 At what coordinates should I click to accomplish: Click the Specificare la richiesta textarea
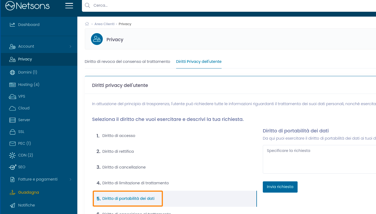tap(319, 159)
